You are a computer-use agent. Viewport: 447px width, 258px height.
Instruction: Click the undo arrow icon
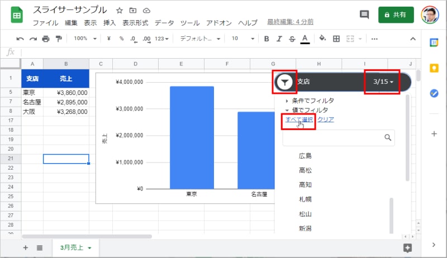click(20, 39)
